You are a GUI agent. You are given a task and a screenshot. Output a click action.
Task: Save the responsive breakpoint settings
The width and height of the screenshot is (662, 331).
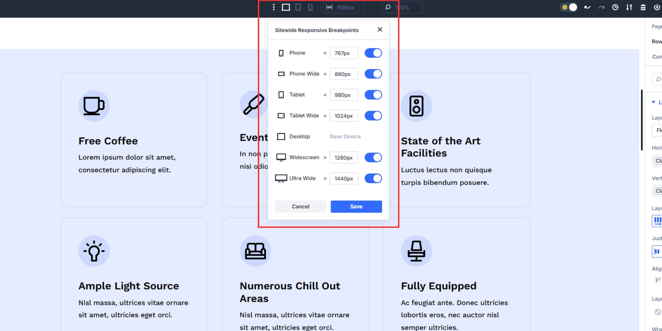click(356, 206)
